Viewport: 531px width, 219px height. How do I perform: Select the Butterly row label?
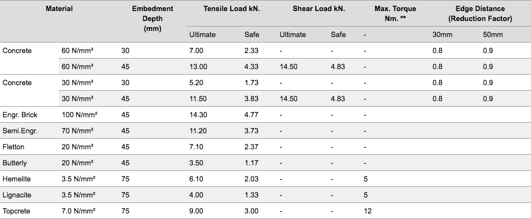[x=14, y=163]
